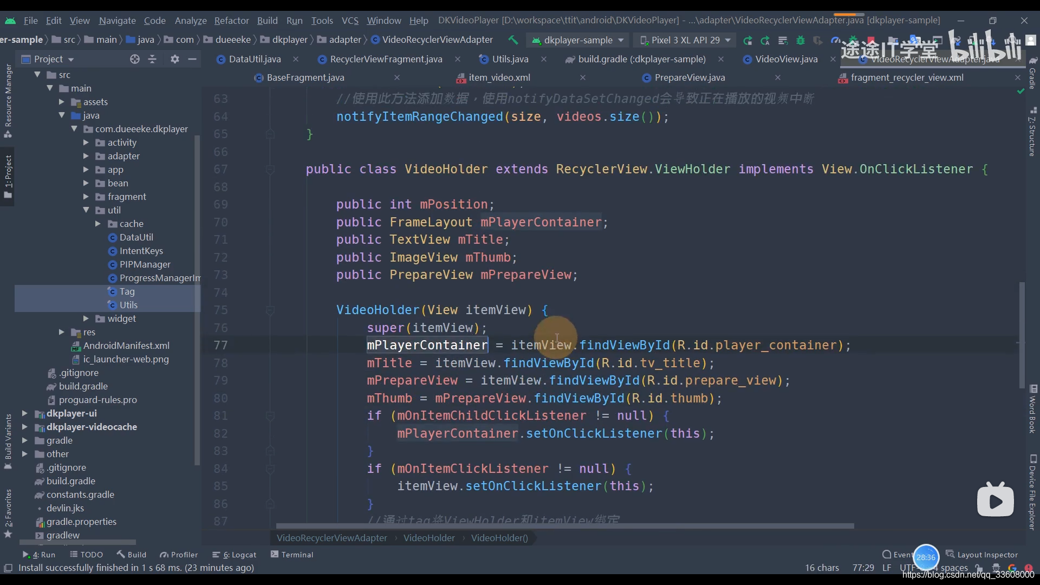Click the editor vertical scrollbar thumb

(x=1022, y=335)
